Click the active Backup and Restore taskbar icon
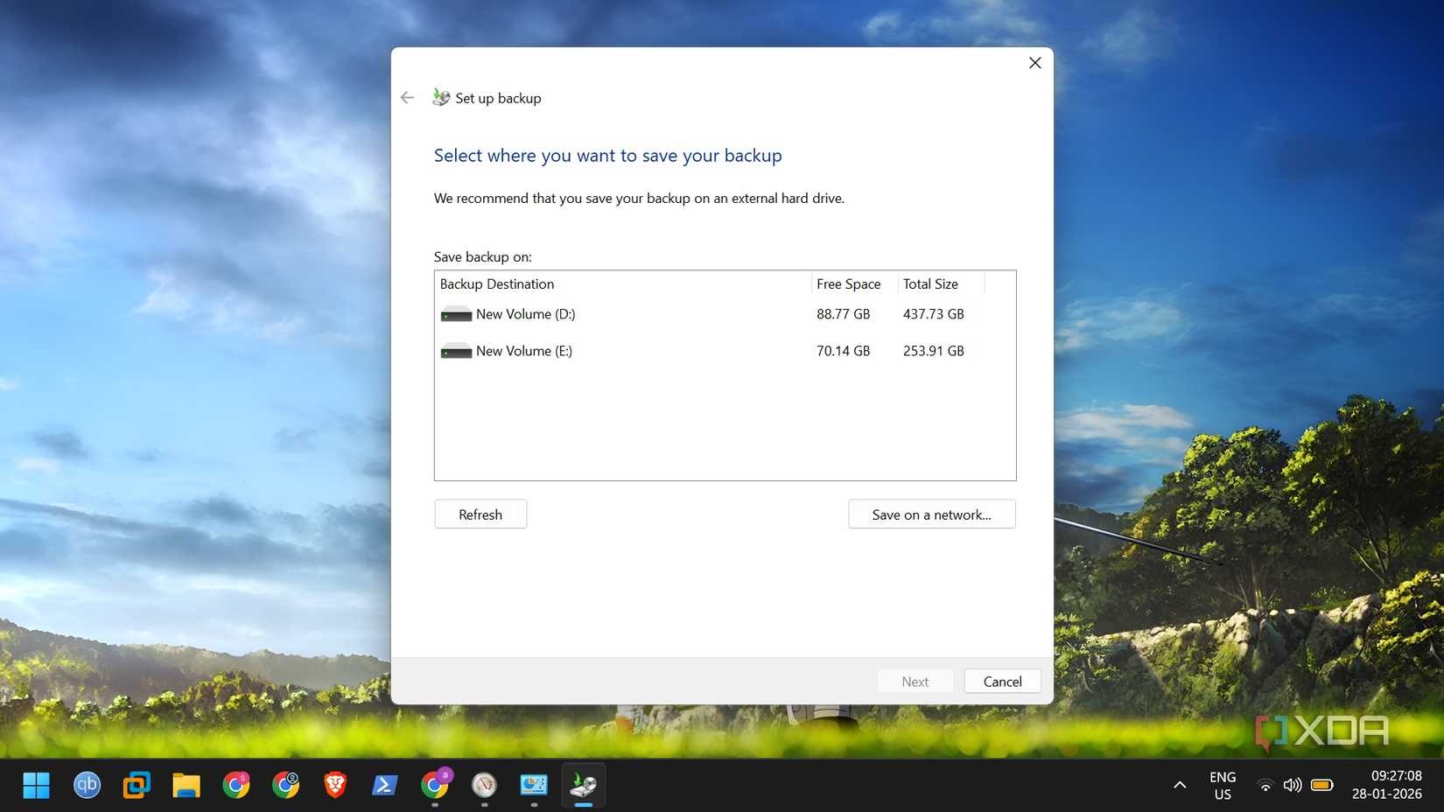This screenshot has width=1444, height=812. tap(584, 785)
